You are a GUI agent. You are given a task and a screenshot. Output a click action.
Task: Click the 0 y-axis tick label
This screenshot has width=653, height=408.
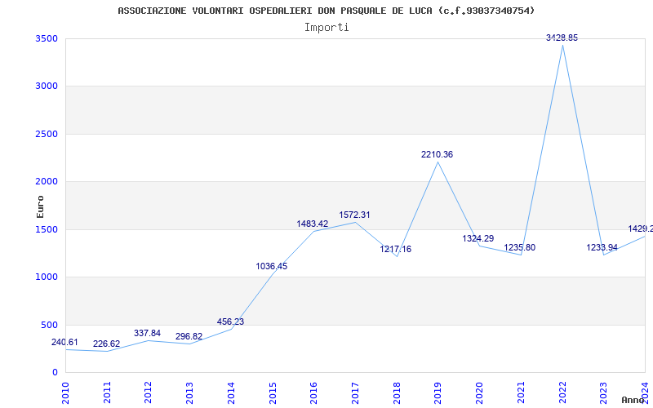click(55, 372)
